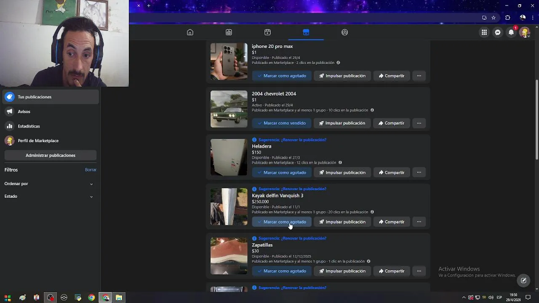Mark Heladera as agotado
Image resolution: width=539 pixels, height=303 pixels.
click(x=282, y=173)
